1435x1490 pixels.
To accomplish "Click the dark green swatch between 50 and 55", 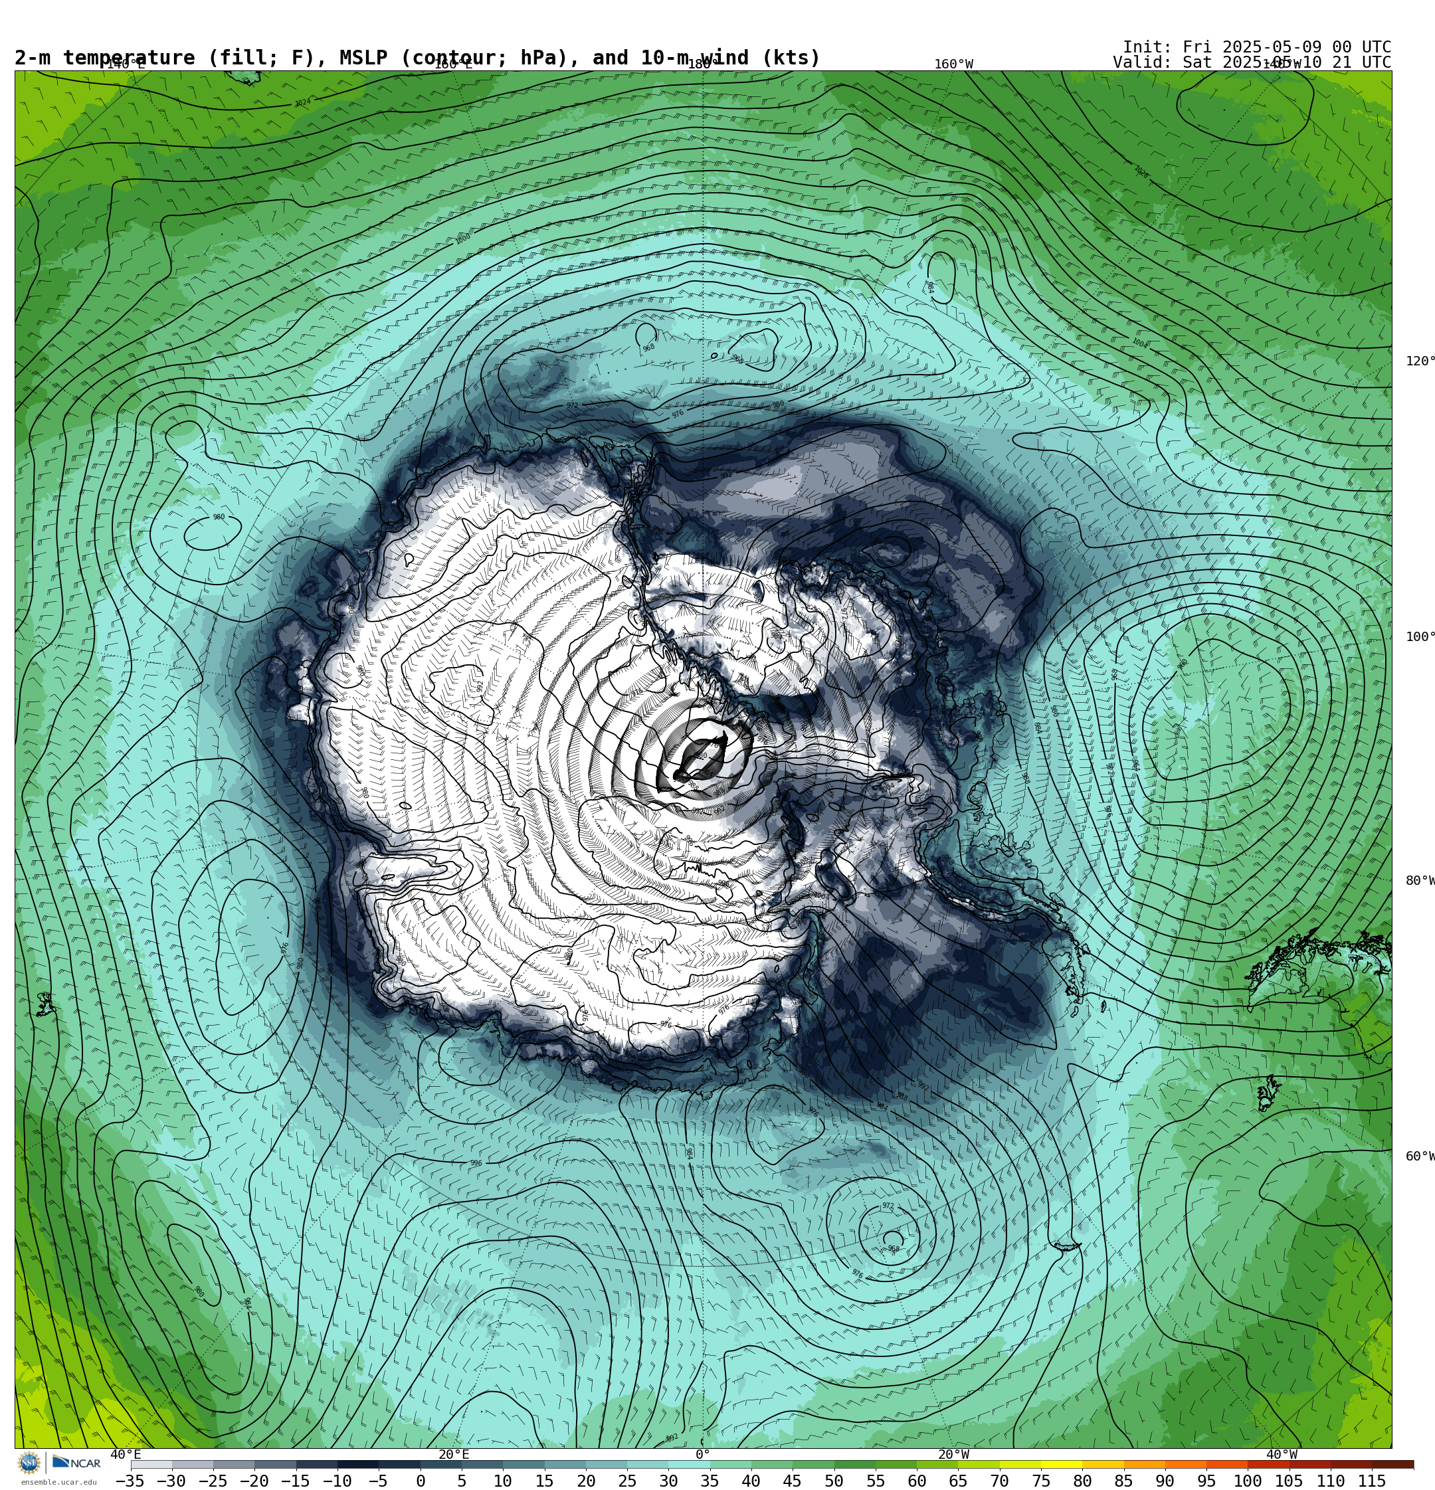I will (855, 1464).
